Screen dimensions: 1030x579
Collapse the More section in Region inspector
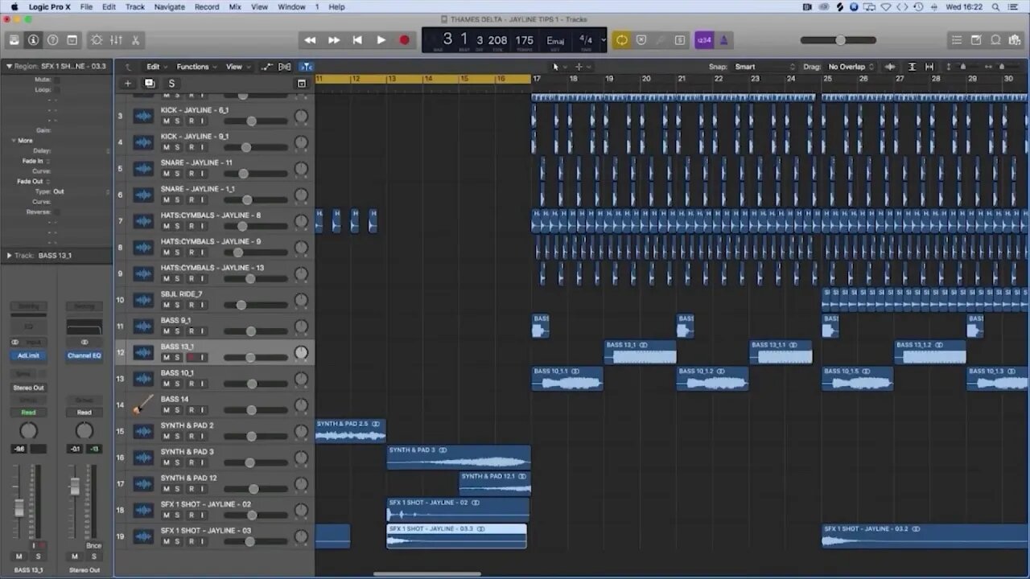click(x=14, y=140)
